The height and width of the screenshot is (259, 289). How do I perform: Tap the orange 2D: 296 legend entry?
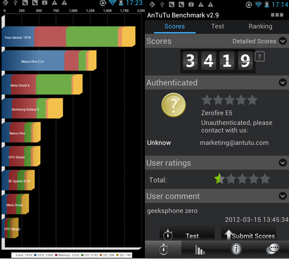107,255
